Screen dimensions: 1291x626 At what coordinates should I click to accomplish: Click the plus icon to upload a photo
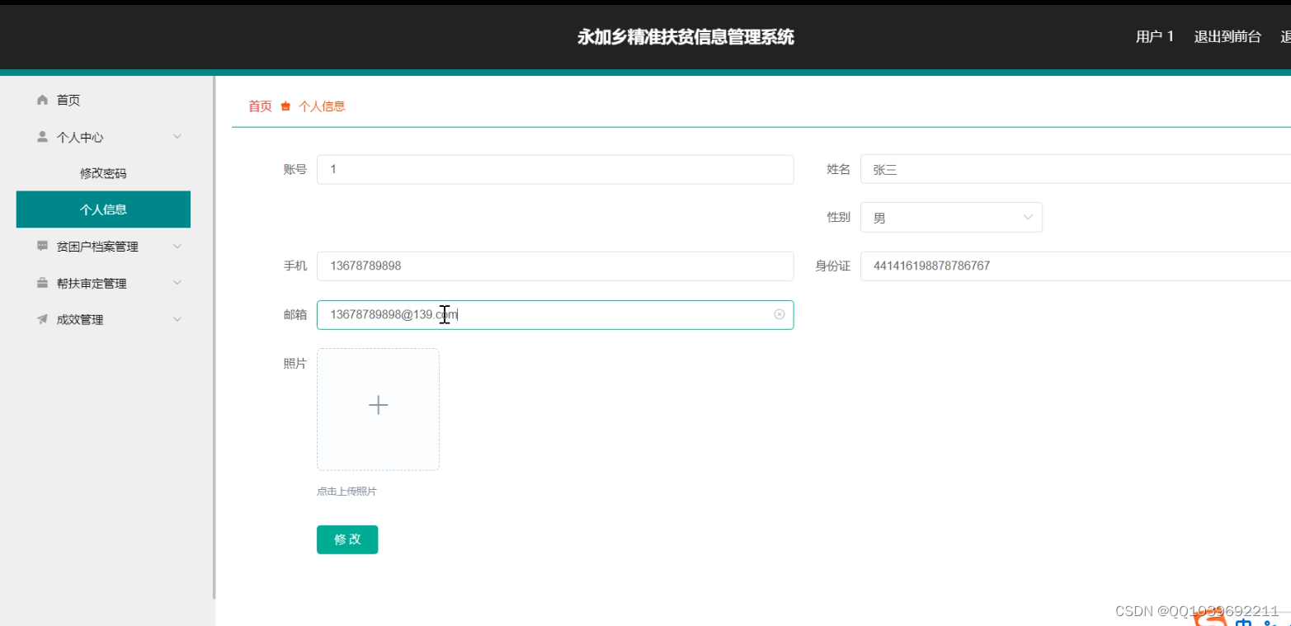pos(378,405)
